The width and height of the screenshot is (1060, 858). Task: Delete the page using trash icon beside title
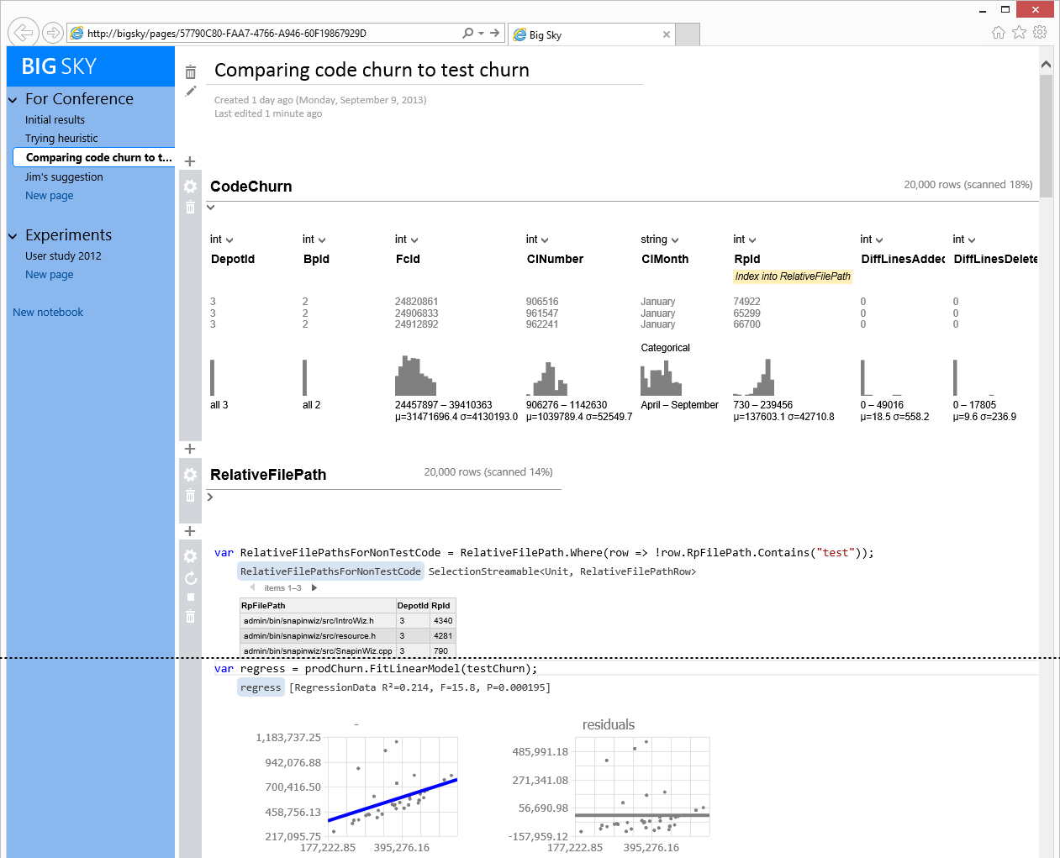coord(191,72)
